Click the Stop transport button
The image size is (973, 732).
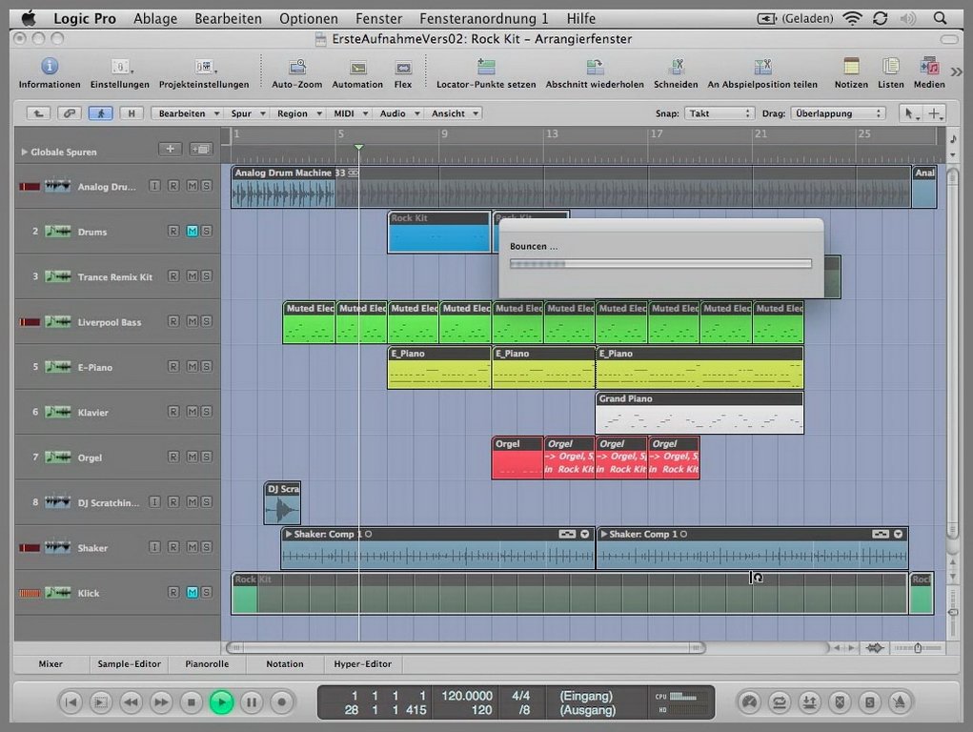(192, 702)
